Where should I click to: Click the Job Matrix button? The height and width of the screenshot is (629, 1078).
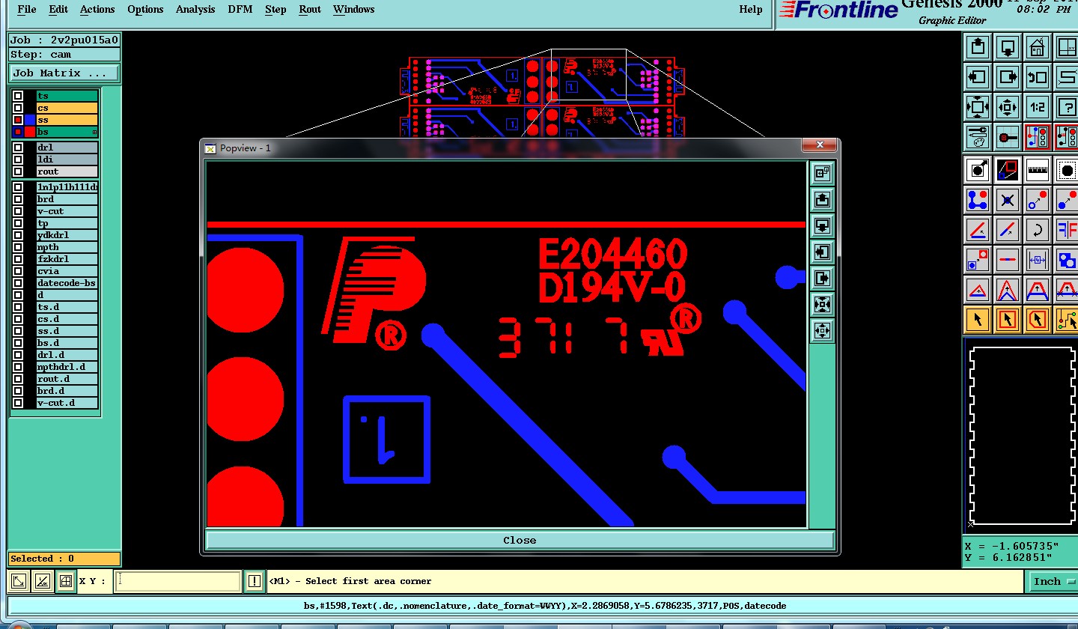pos(64,73)
